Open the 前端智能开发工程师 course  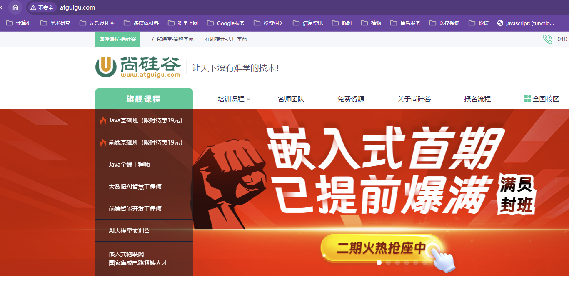[144, 209]
